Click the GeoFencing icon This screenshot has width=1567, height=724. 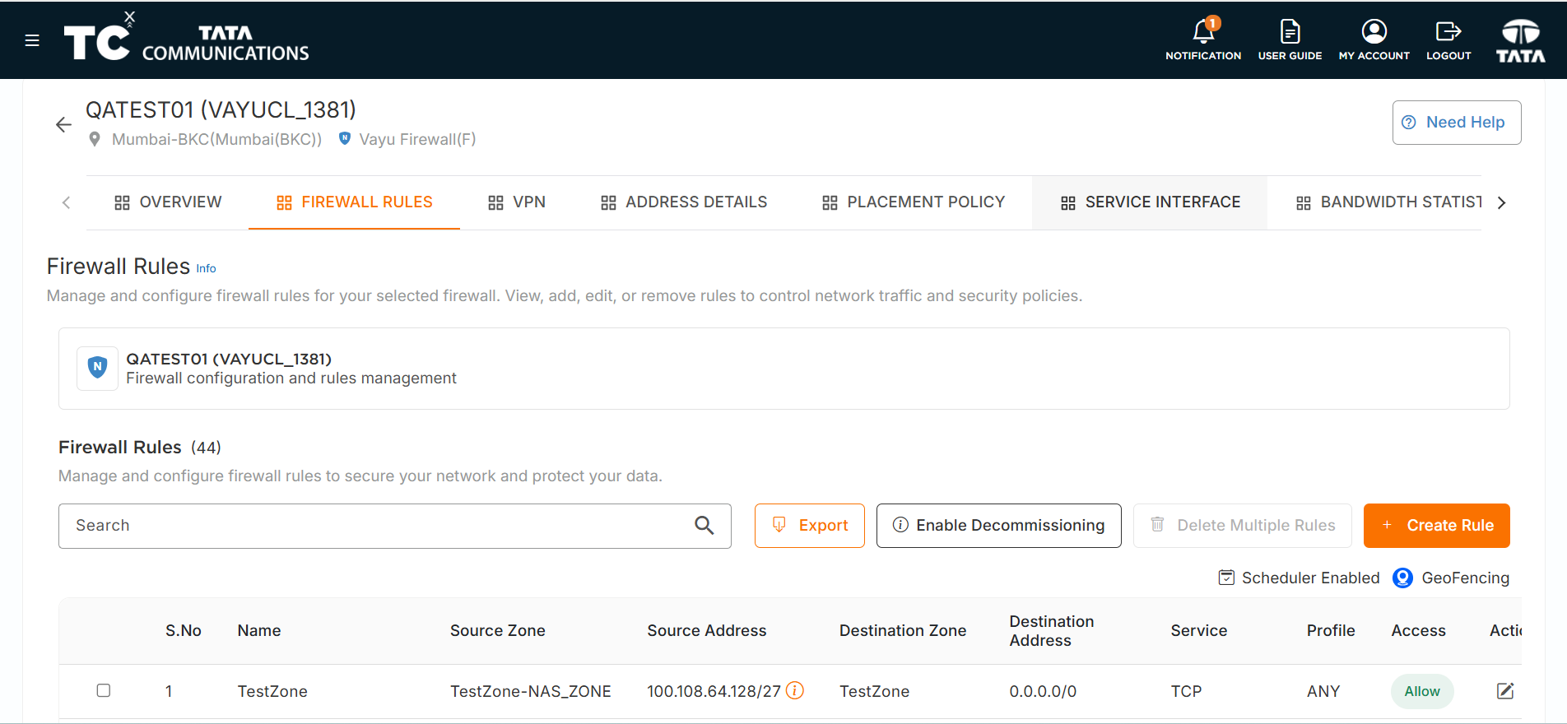pyautogui.click(x=1402, y=578)
